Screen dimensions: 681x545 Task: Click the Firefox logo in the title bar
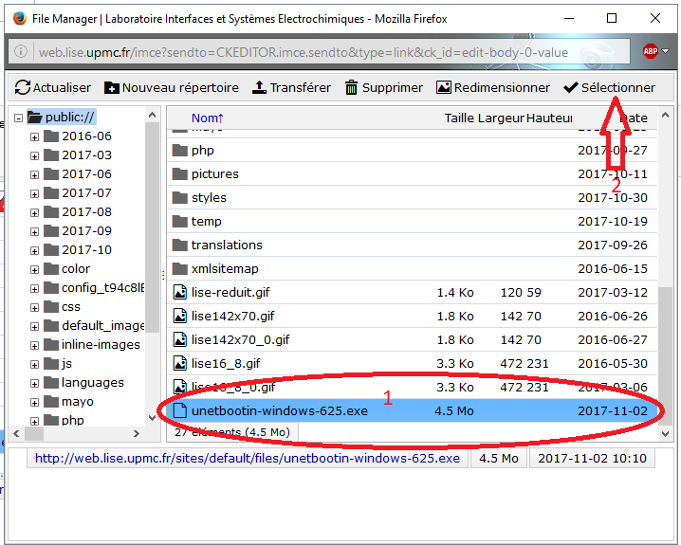20,19
